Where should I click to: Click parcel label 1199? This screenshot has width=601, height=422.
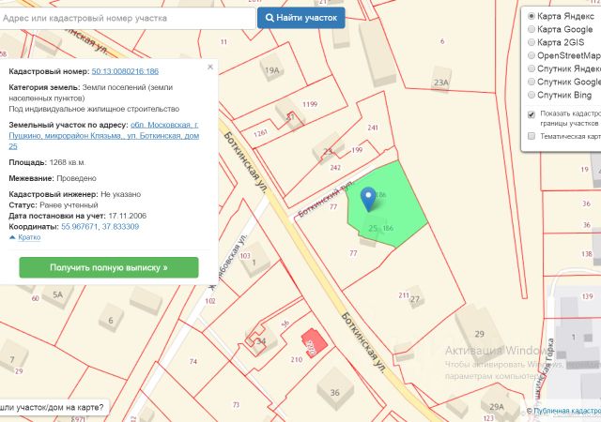310,104
